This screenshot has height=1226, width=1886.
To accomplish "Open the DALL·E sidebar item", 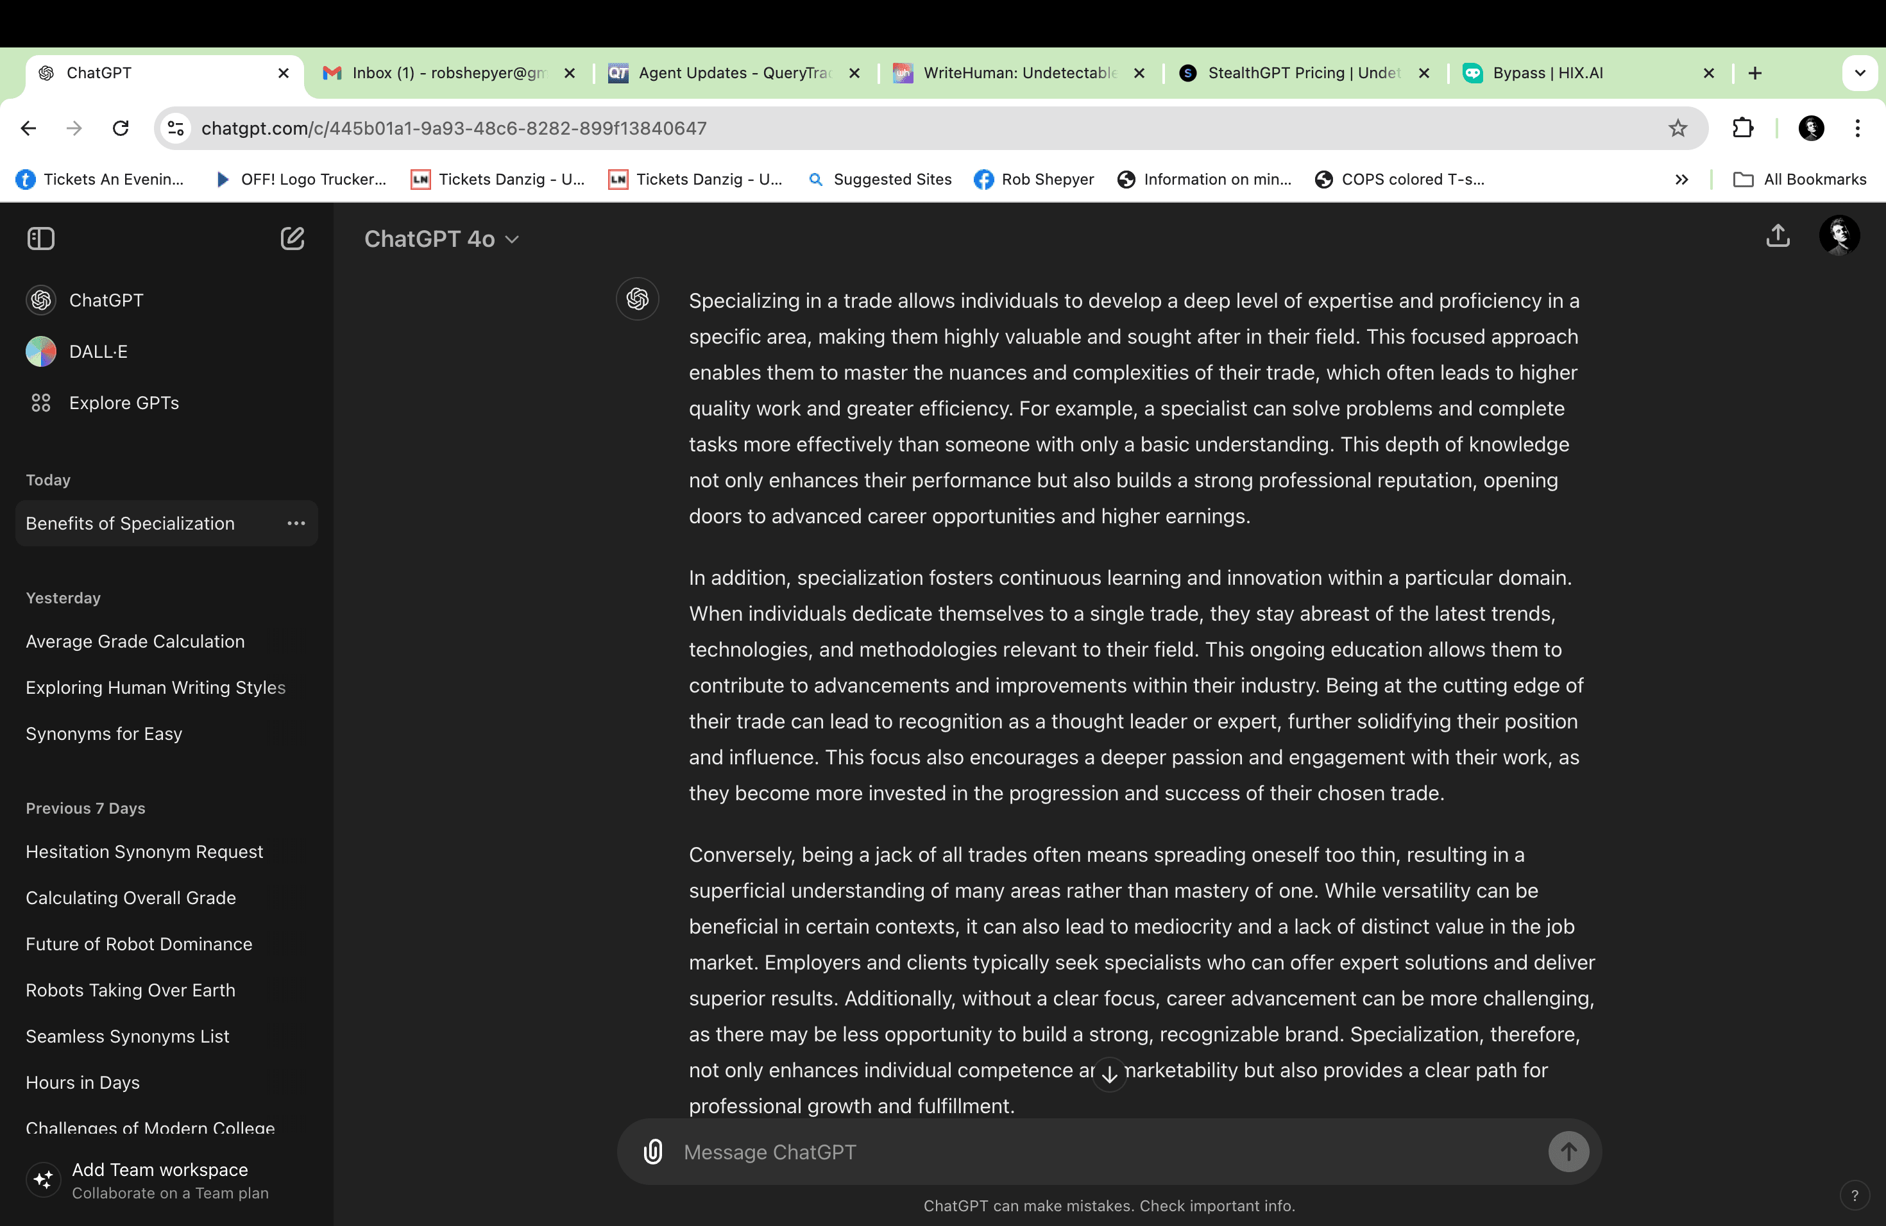I will [x=98, y=351].
